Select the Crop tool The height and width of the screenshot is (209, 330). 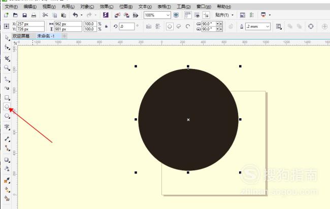[x=7, y=58]
